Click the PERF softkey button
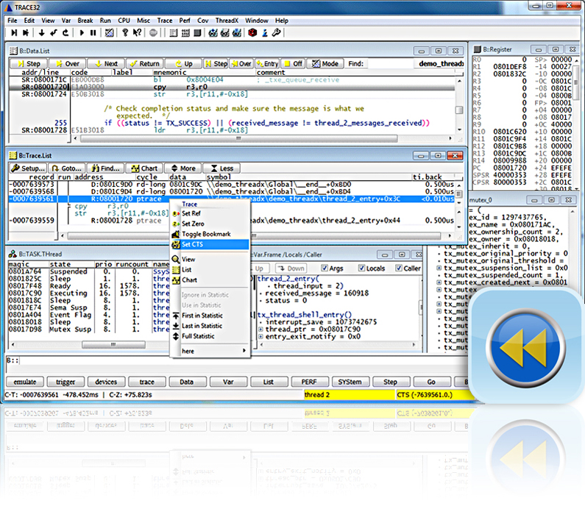Screen dimensions: 585x520 click(x=309, y=382)
